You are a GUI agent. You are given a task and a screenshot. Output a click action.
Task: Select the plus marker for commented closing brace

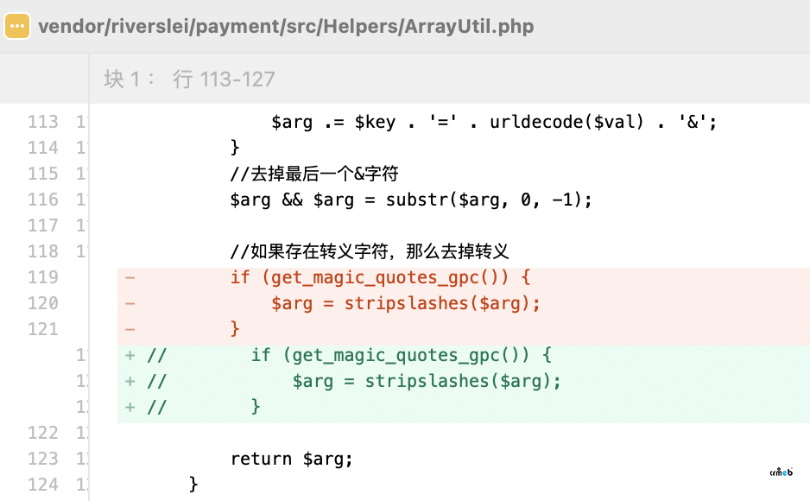pos(130,407)
